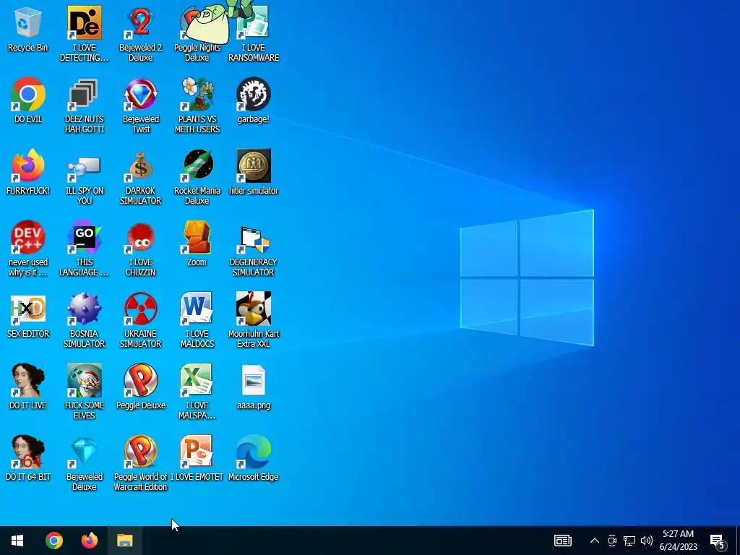
Task: Select Bejeweled 2 Deluxe shortcut
Action: pyautogui.click(x=141, y=34)
